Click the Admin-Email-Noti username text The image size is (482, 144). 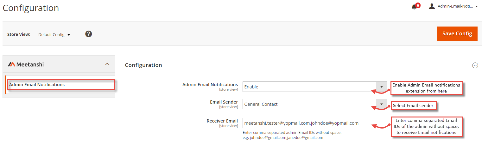(x=455, y=6)
